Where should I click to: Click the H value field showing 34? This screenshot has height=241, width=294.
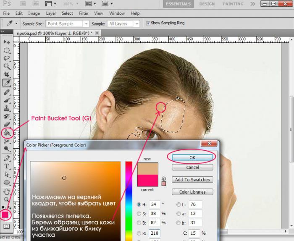(x=155, y=204)
